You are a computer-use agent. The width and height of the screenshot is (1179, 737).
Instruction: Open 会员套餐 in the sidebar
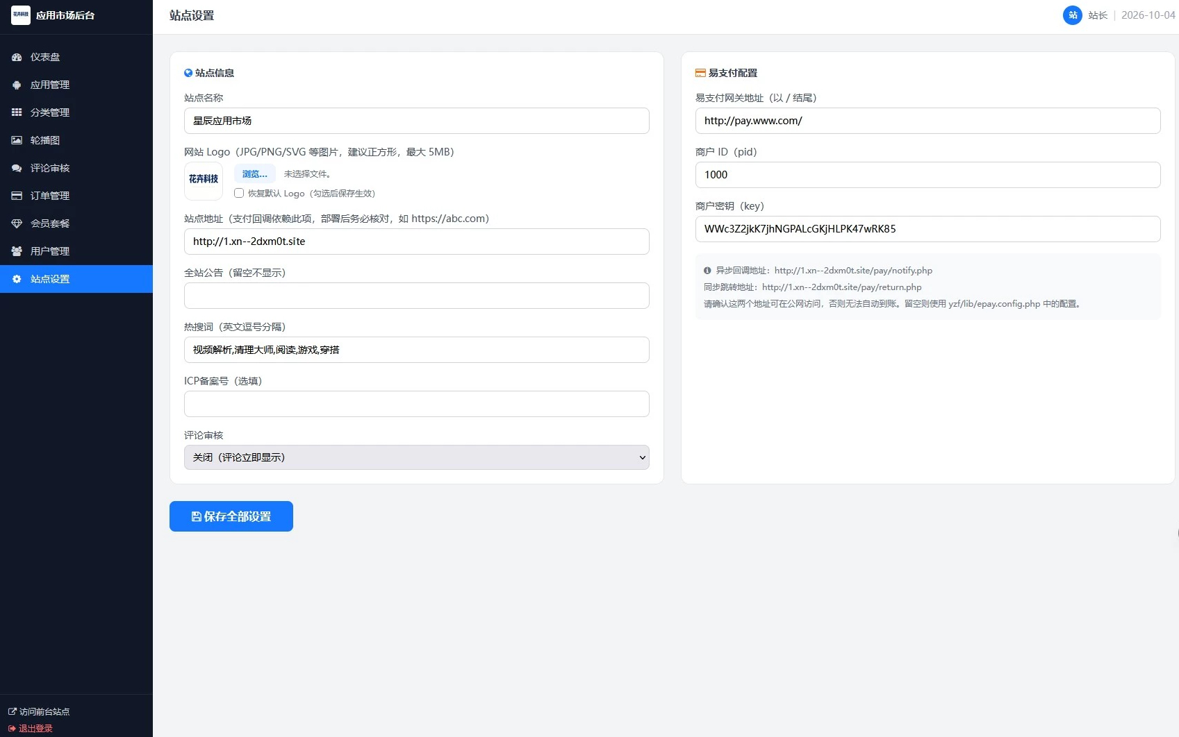coord(76,223)
